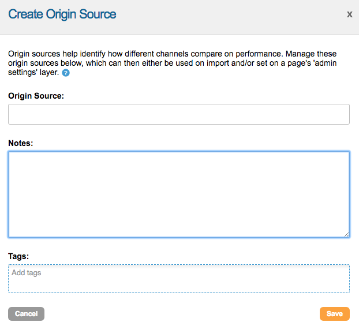Click the "Tags:" field label
The width and height of the screenshot is (359, 330).
(18, 256)
